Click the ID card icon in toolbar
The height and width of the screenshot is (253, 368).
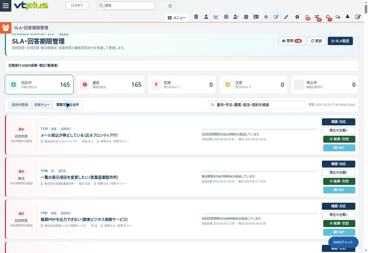pos(256,17)
